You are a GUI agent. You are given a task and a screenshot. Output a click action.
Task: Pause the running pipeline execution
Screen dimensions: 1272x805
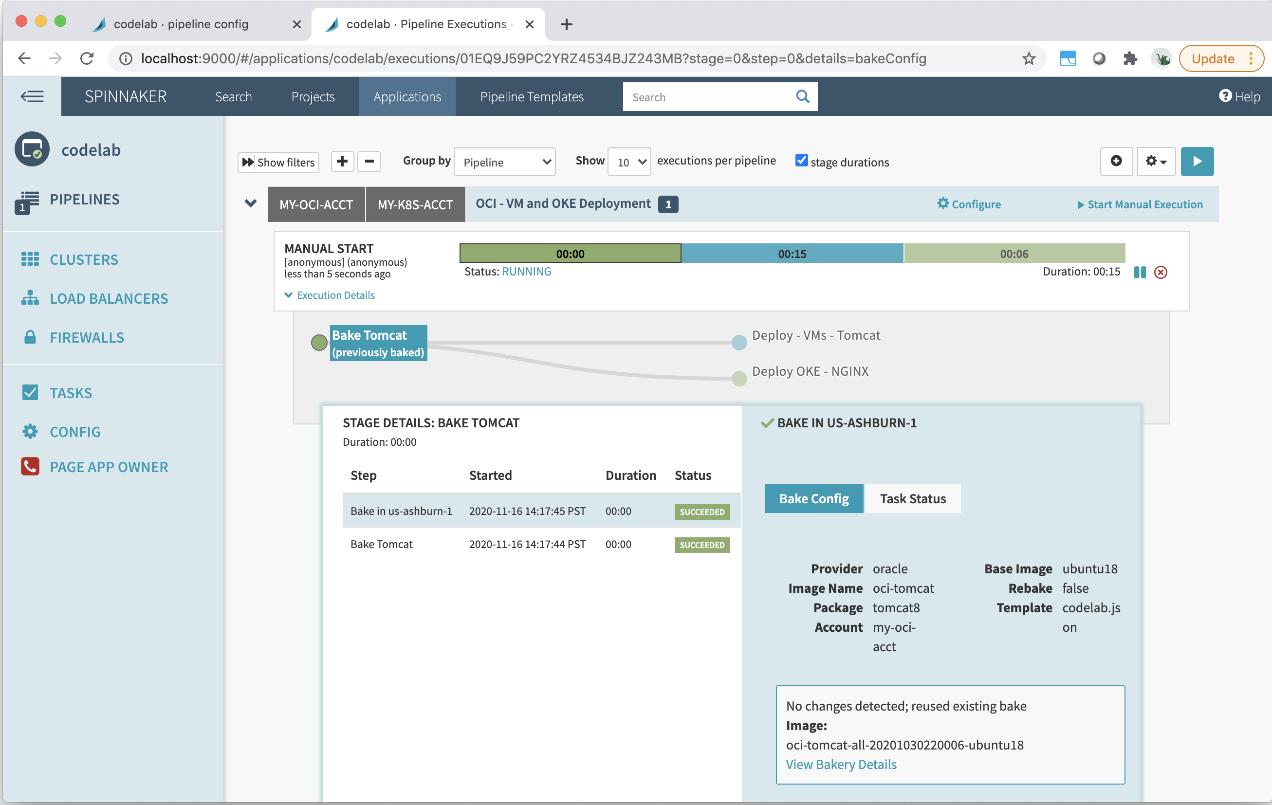[x=1140, y=272]
